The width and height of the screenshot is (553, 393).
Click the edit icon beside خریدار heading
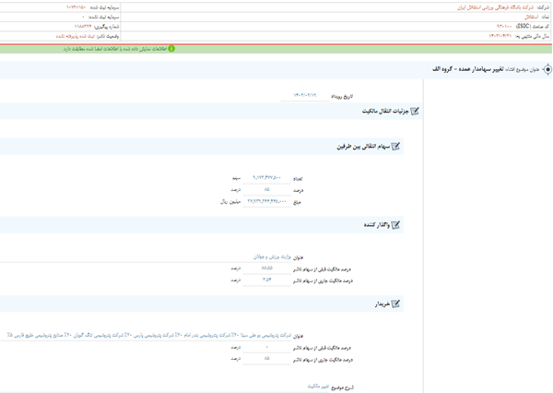point(395,304)
